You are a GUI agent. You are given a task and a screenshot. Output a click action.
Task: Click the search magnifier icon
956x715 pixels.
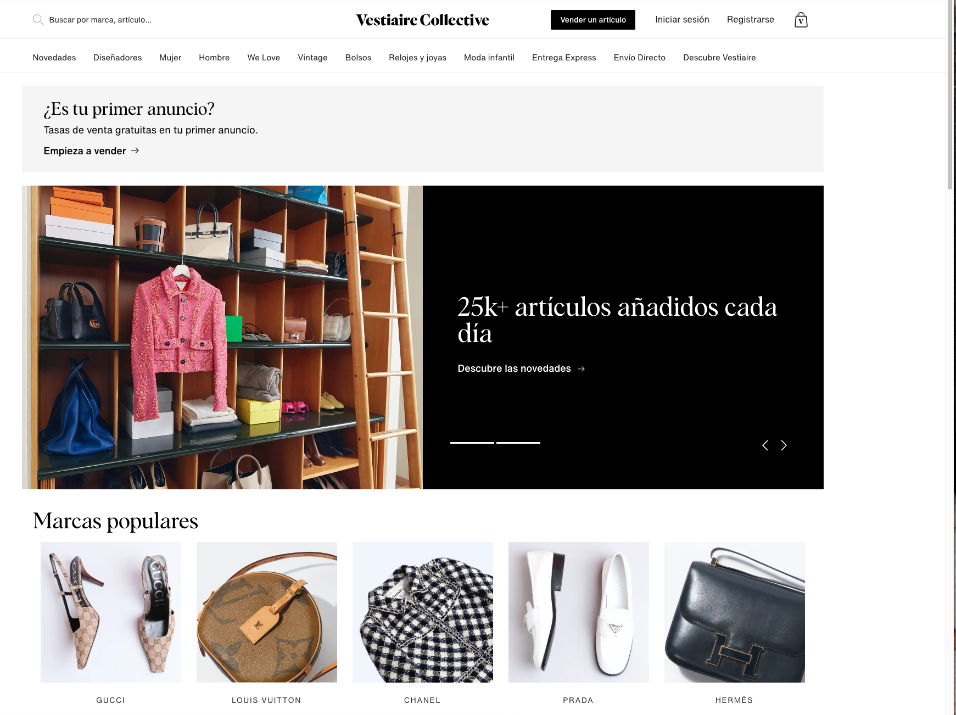click(x=38, y=20)
